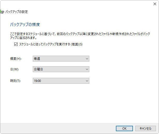
Task: Click the スケジュールに従ってバックアップを実行する (推奨) label text
Action: click(x=51, y=44)
